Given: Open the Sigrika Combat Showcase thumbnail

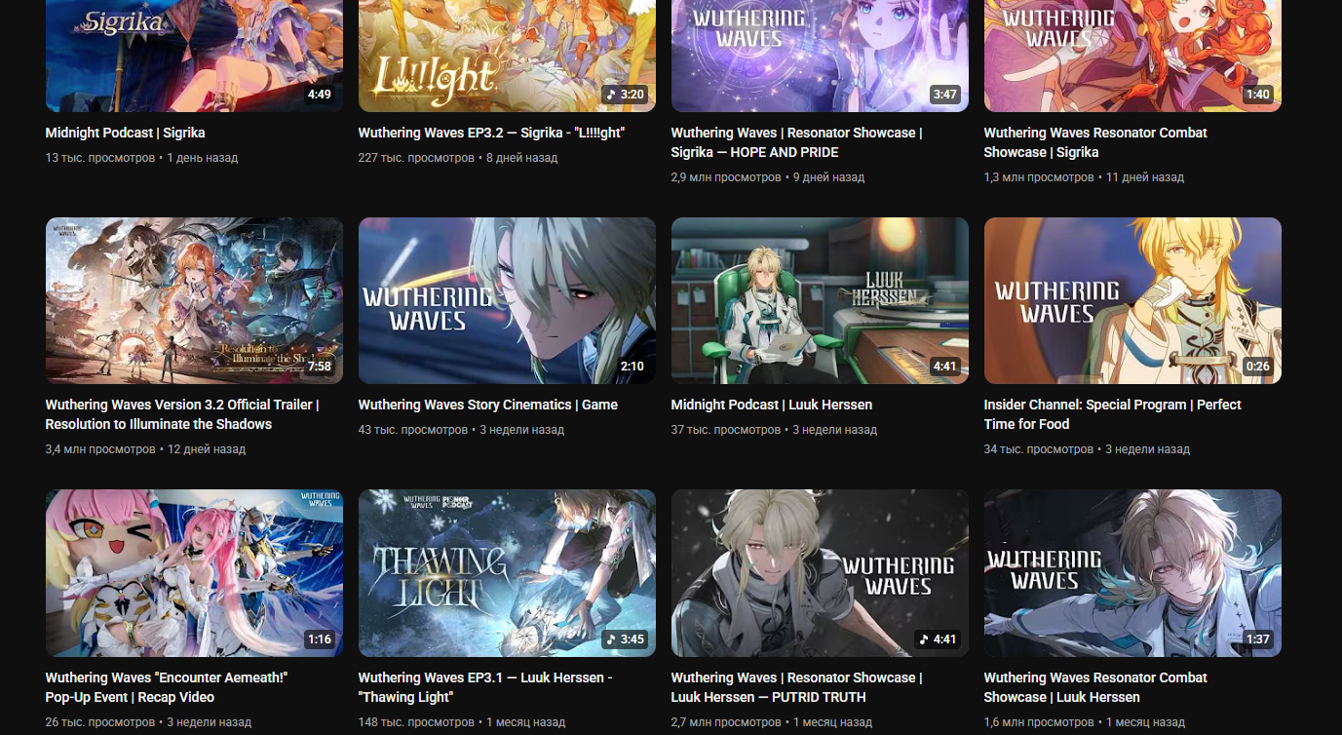Looking at the screenshot, I should [1132, 56].
